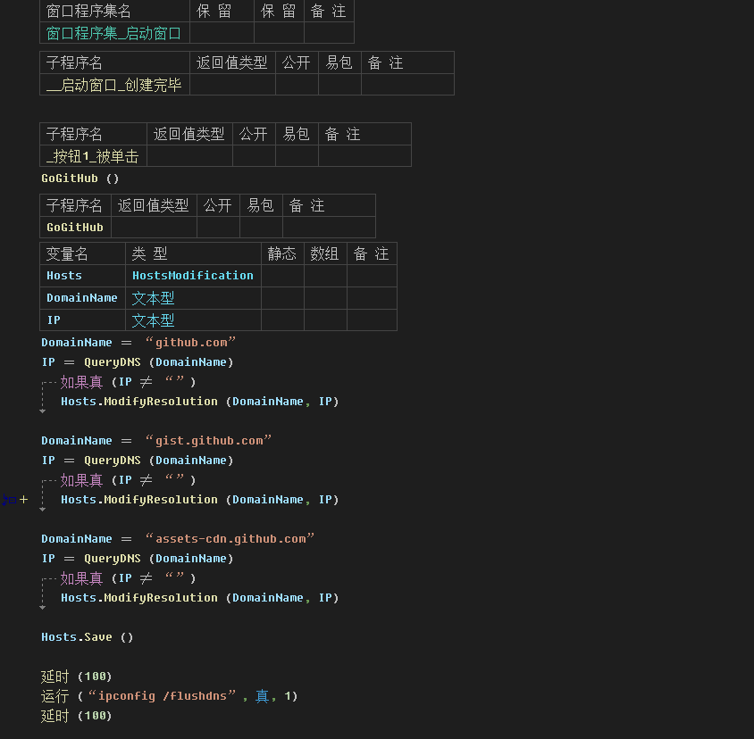Click the array cell of the IP row
This screenshot has height=739, width=754.
[325, 320]
